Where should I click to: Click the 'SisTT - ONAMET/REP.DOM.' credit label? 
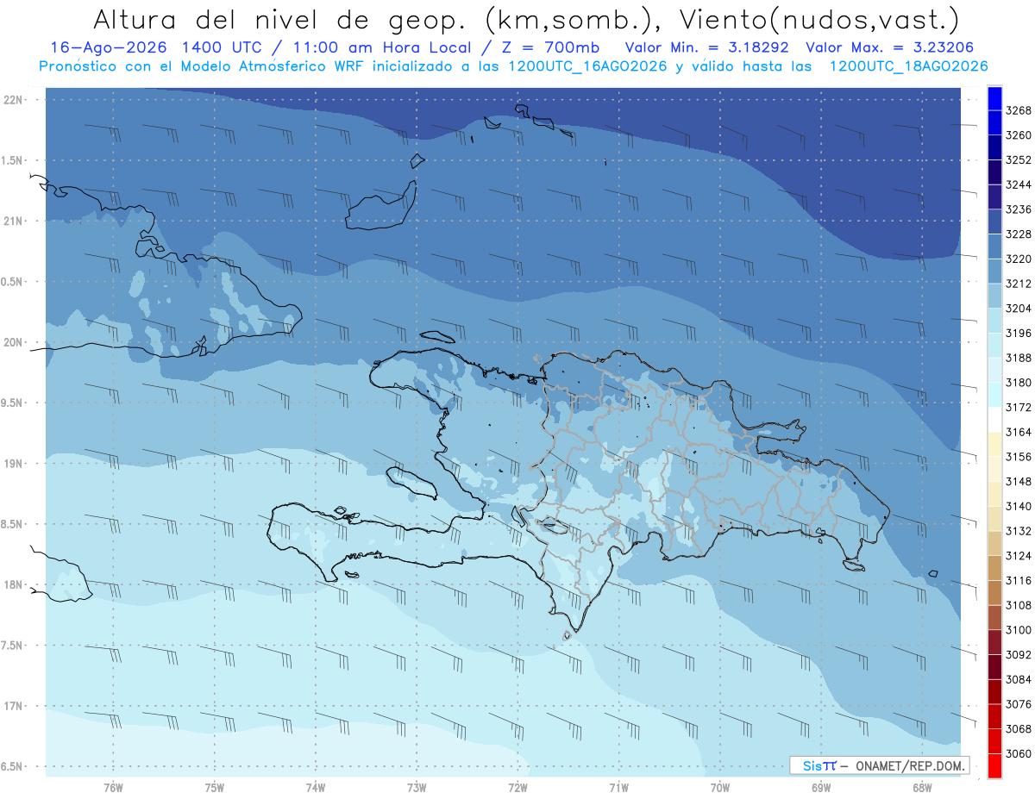pos(879,765)
